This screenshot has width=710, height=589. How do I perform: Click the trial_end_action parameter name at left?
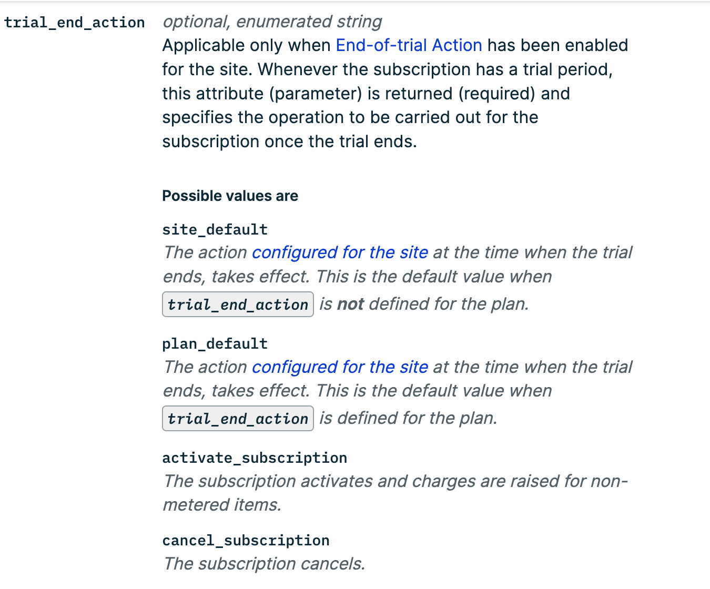click(75, 23)
